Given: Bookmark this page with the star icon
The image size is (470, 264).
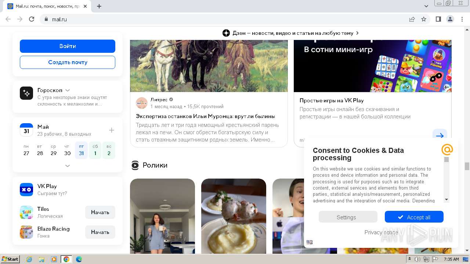Looking at the screenshot, I should (424, 19).
